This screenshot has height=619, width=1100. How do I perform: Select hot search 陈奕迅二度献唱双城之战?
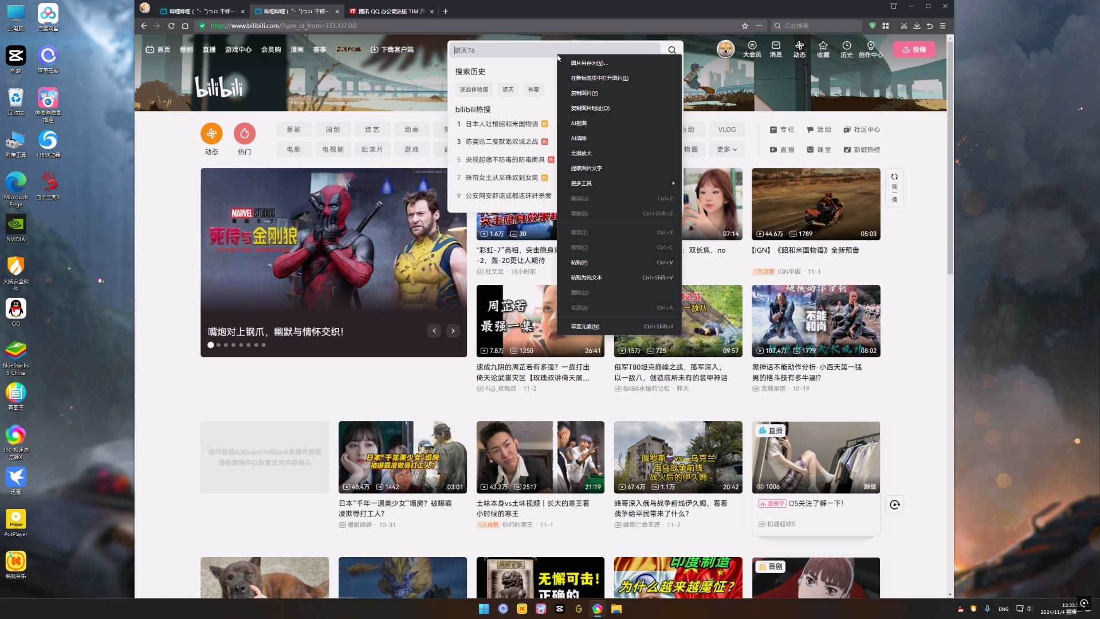coord(502,142)
